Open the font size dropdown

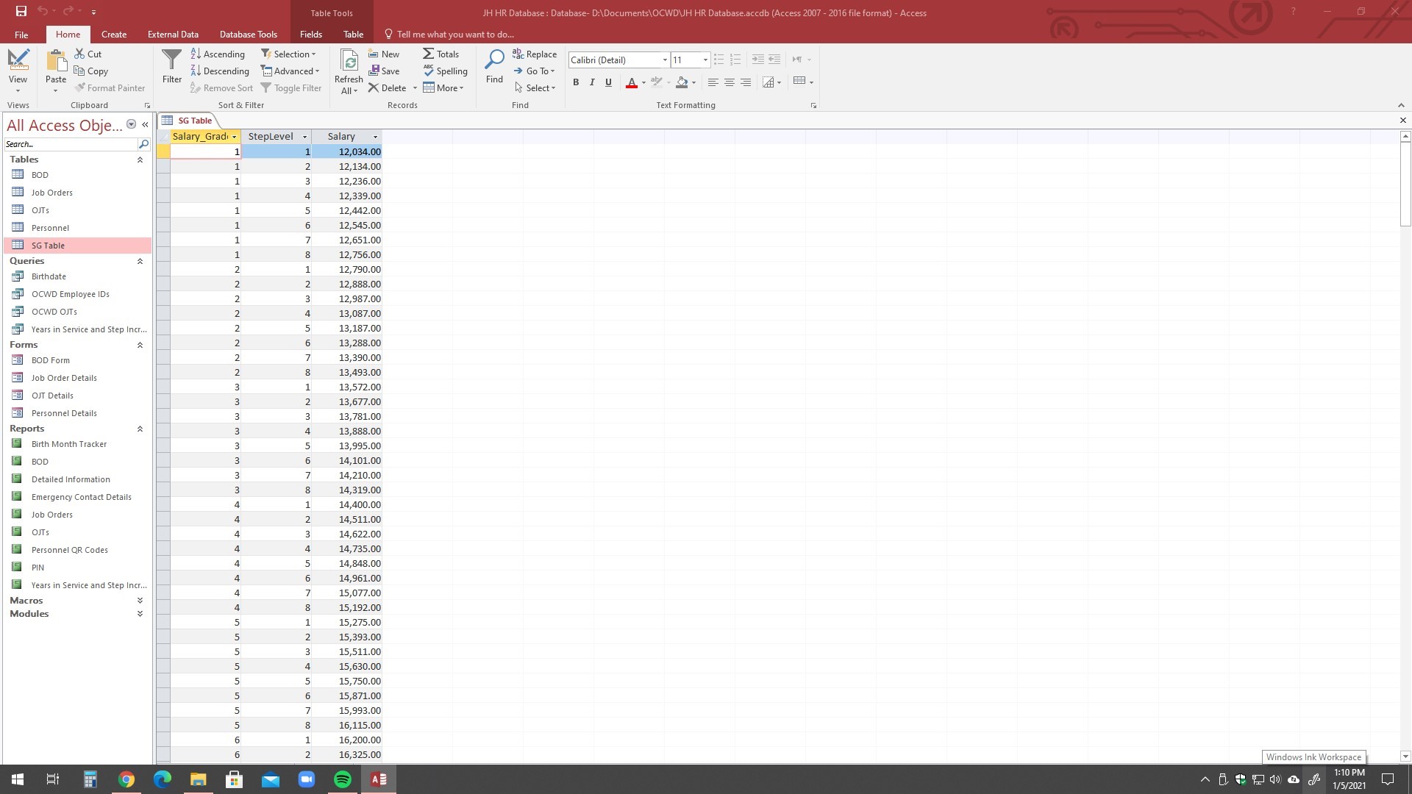coord(705,60)
